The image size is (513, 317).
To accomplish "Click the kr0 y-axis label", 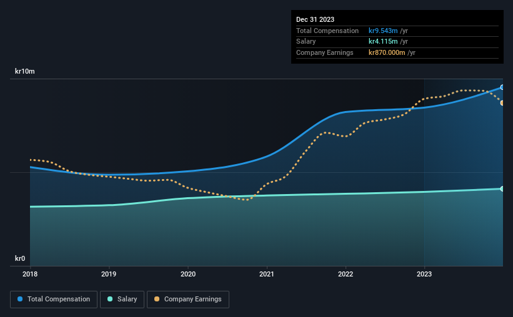I will (x=20, y=258).
